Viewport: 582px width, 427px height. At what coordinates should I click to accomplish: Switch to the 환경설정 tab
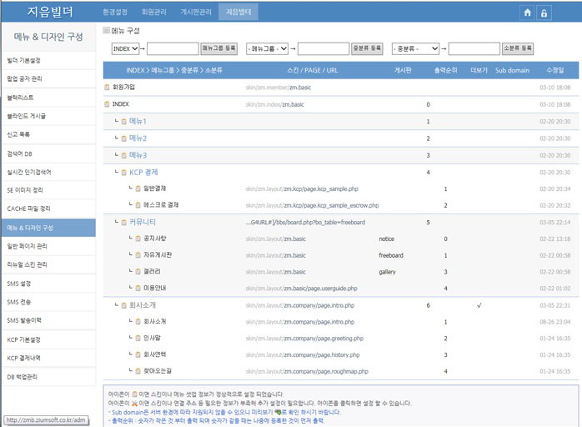click(x=116, y=13)
